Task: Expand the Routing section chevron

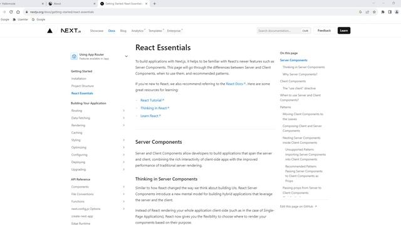Action: 124,111
